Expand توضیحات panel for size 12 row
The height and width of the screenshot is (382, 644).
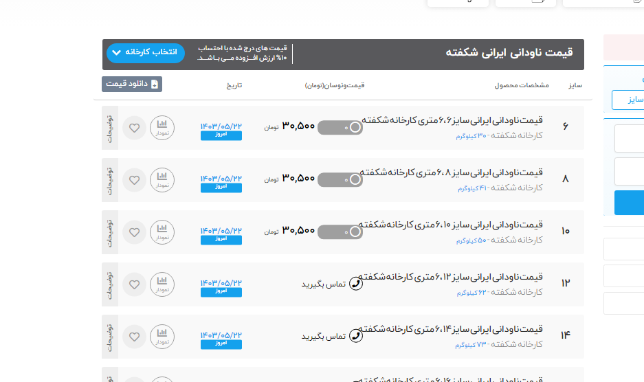tap(110, 284)
